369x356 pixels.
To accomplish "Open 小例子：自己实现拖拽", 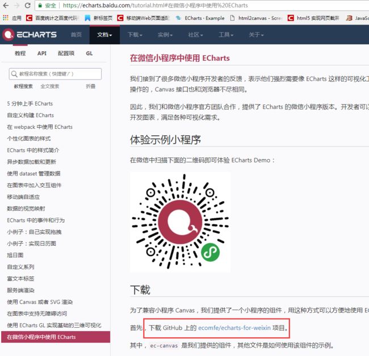I will coord(34,232).
